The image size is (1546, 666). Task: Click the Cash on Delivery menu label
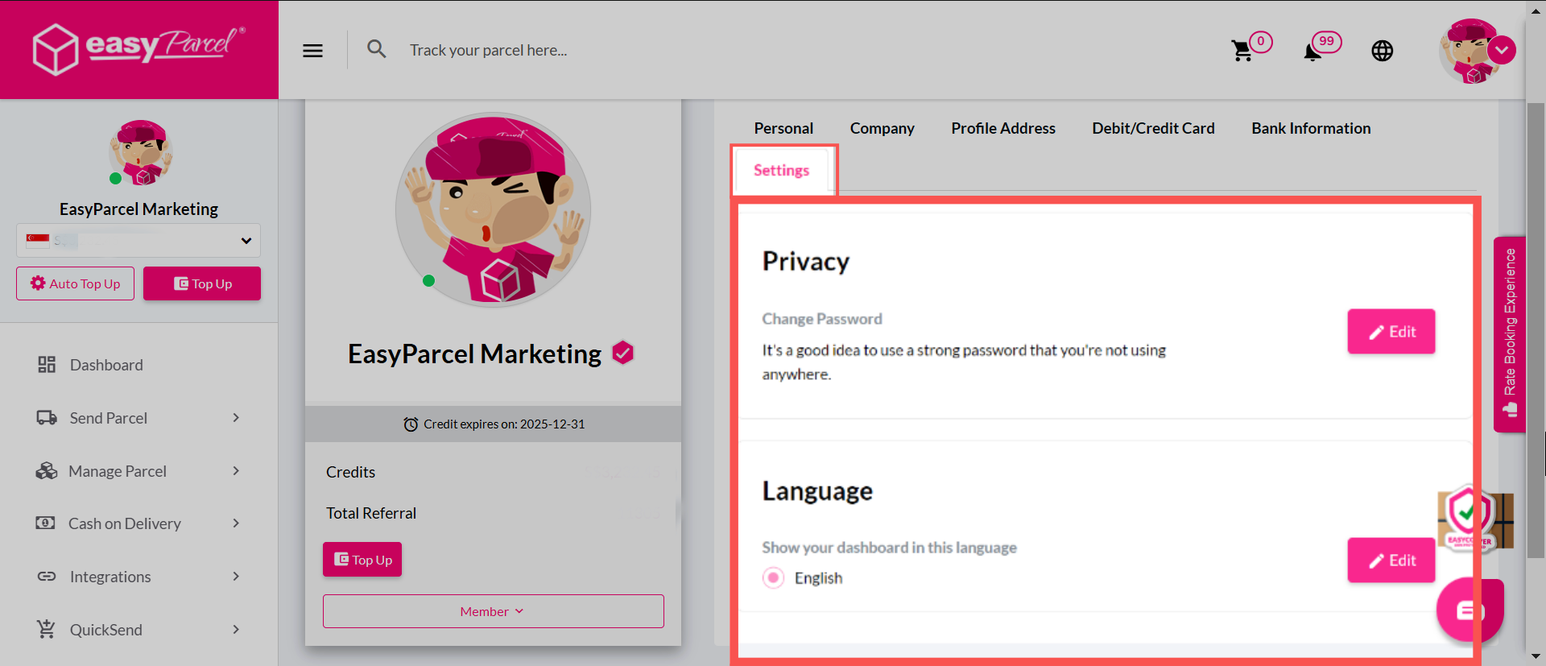point(125,523)
